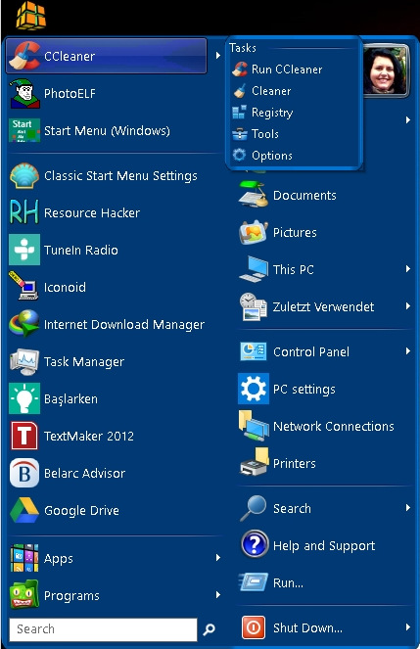Click the Run... label
Screen dimensions: 420x649
click(x=288, y=582)
